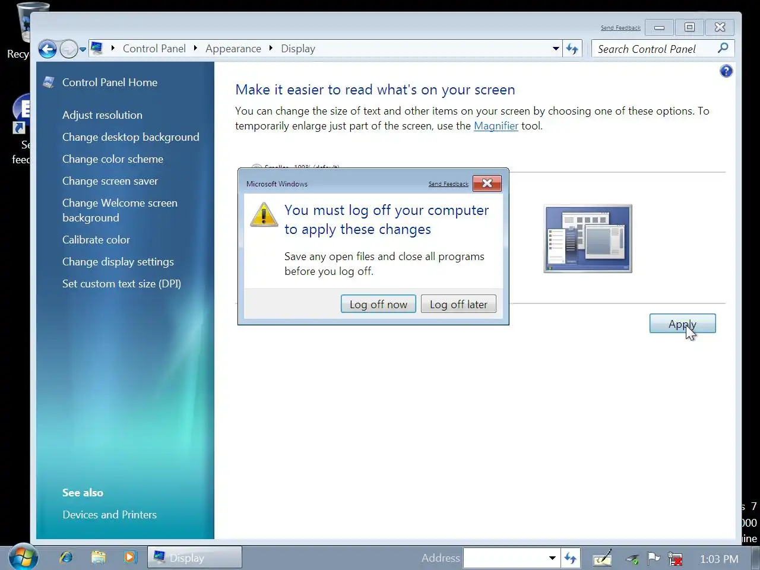Open Change color scheme

[113, 159]
